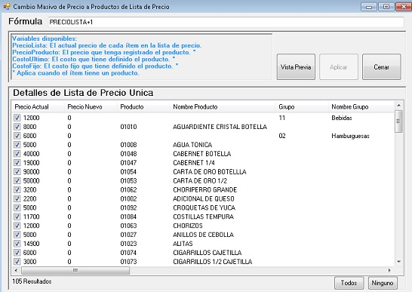Click price value 14900 in list
Screen dimensions: 412x292
pos(31,244)
